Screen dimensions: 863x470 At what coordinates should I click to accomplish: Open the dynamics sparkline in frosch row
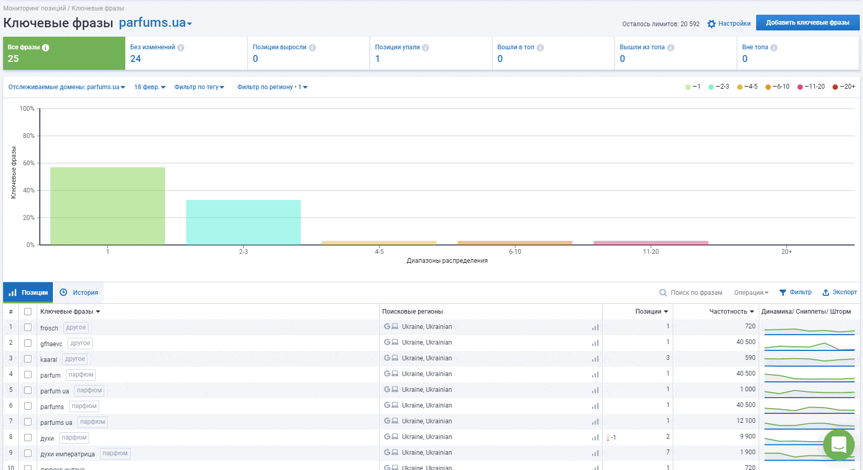click(810, 330)
